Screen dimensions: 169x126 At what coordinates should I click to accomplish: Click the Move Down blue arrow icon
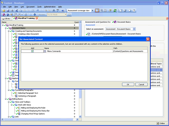click(x=35, y=15)
